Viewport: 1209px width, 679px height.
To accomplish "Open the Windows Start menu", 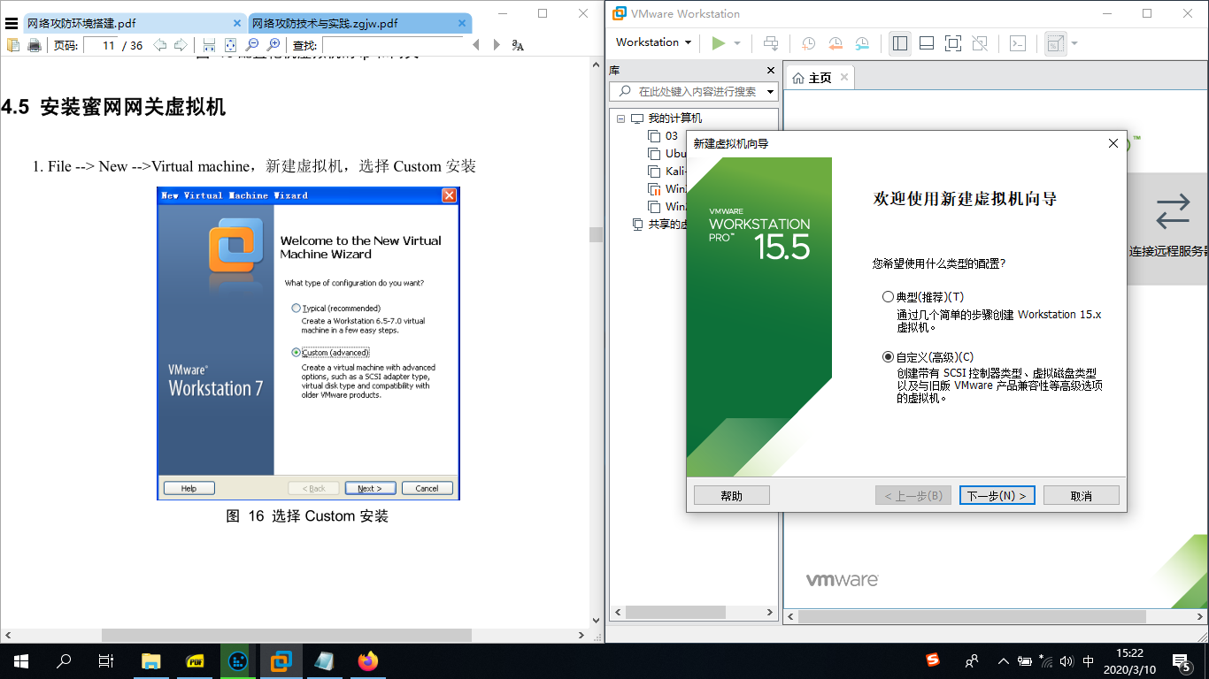I will (20, 661).
